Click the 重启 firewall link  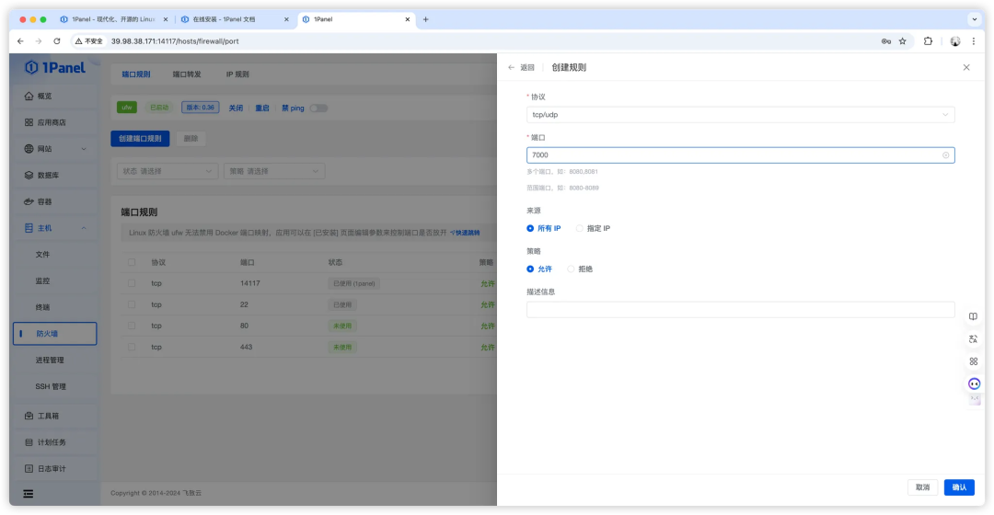point(262,109)
